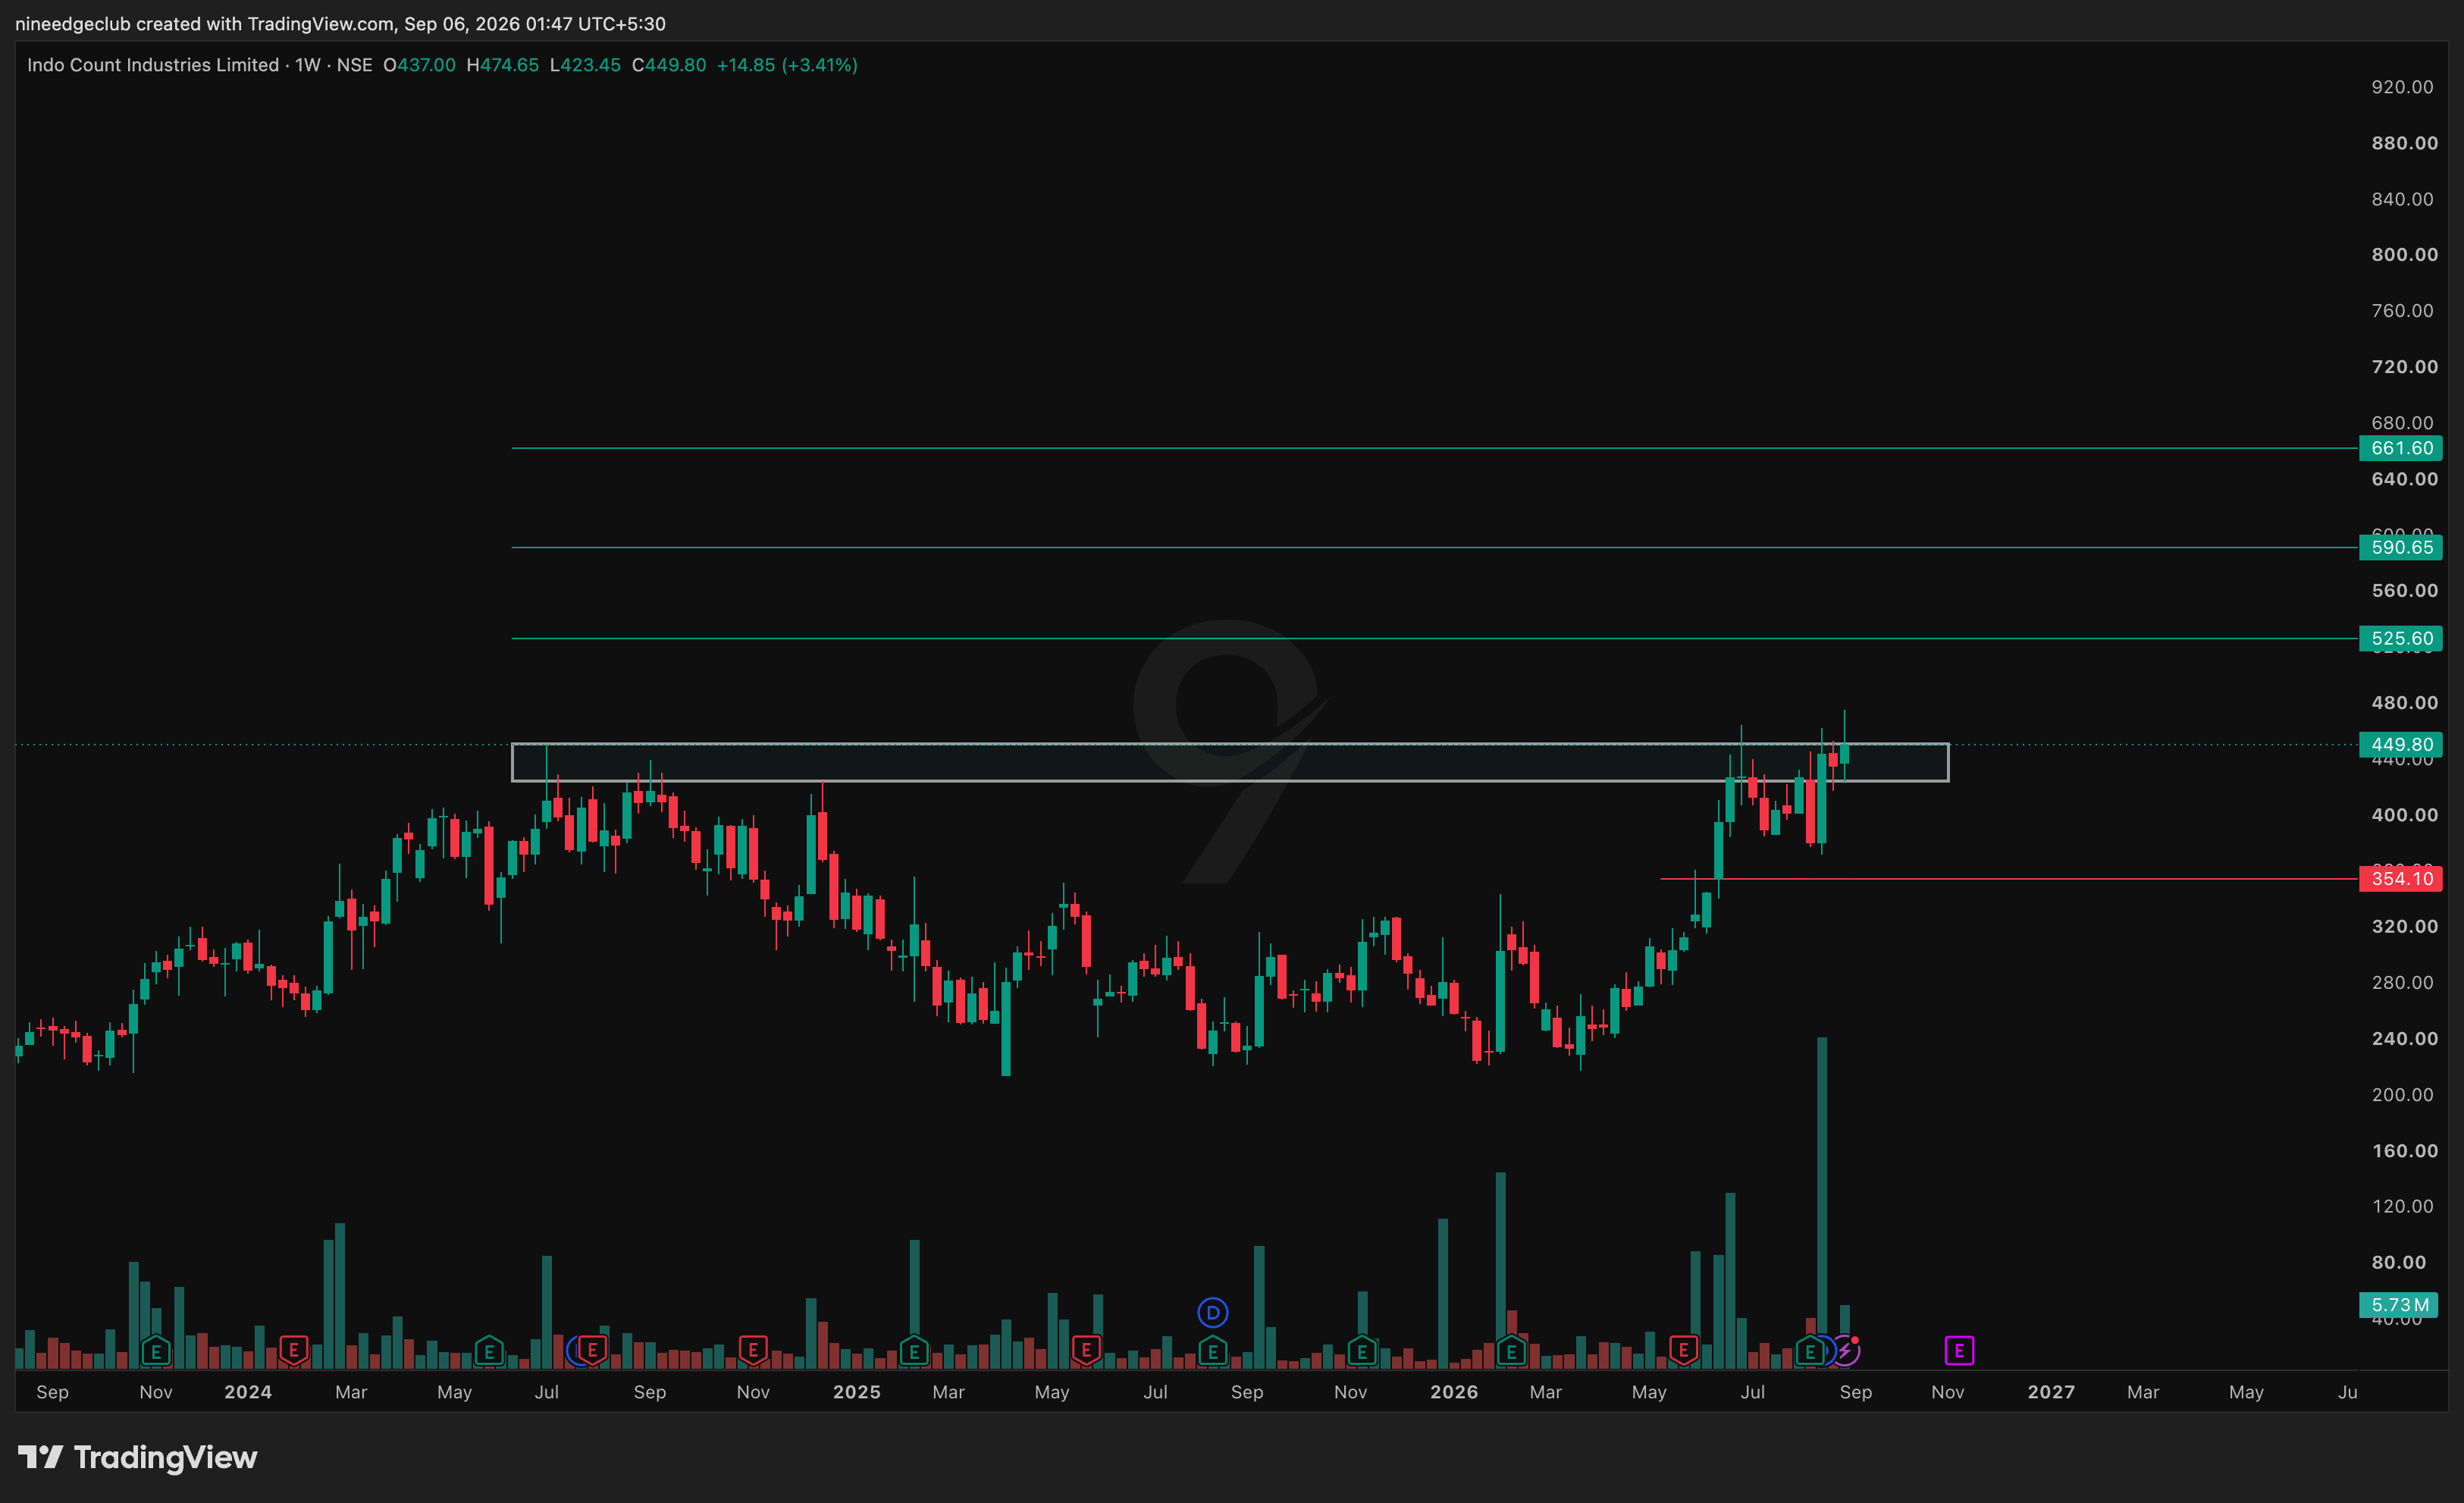This screenshot has height=1503, width=2464.
Task: Click the 2026 year label on time axis
Action: pos(1454,1391)
